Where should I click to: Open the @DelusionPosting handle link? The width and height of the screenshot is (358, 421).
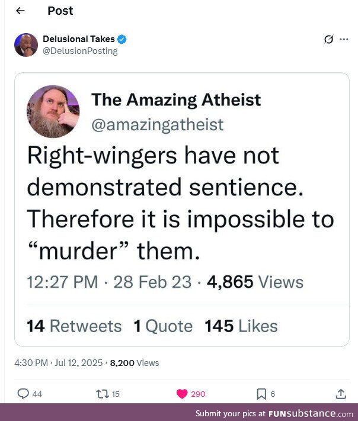click(x=80, y=51)
